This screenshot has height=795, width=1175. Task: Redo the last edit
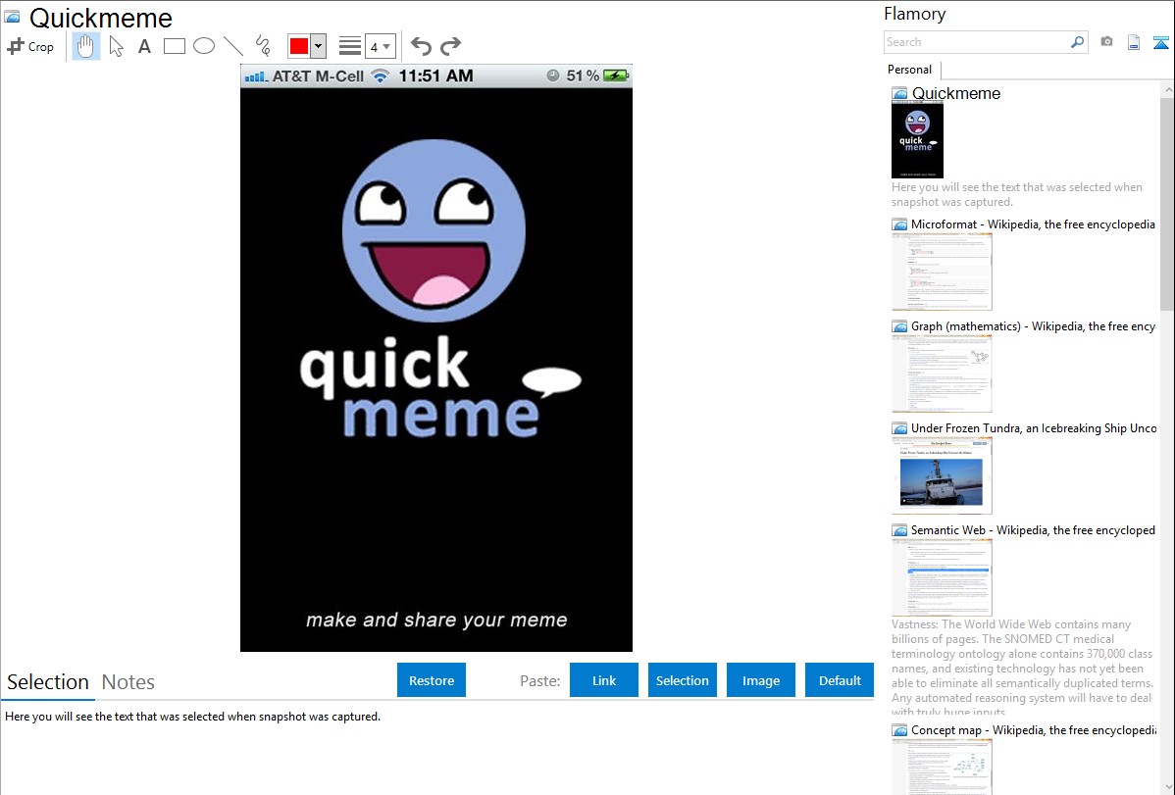[x=450, y=46]
